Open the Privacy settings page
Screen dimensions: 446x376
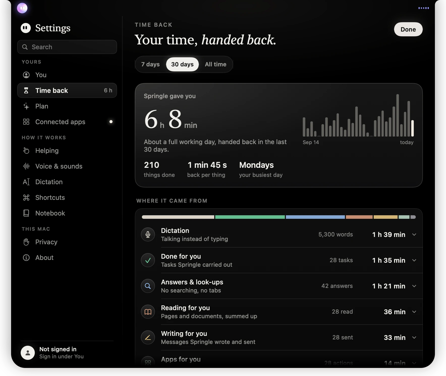pyautogui.click(x=67, y=242)
